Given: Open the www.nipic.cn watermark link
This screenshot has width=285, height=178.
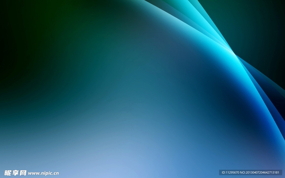Looking at the screenshot, I should [43, 173].
